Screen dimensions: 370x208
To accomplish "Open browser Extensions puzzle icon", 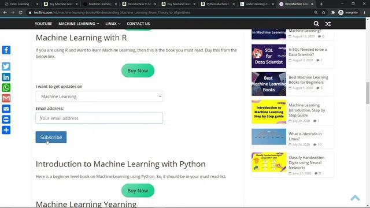I will [333, 13].
